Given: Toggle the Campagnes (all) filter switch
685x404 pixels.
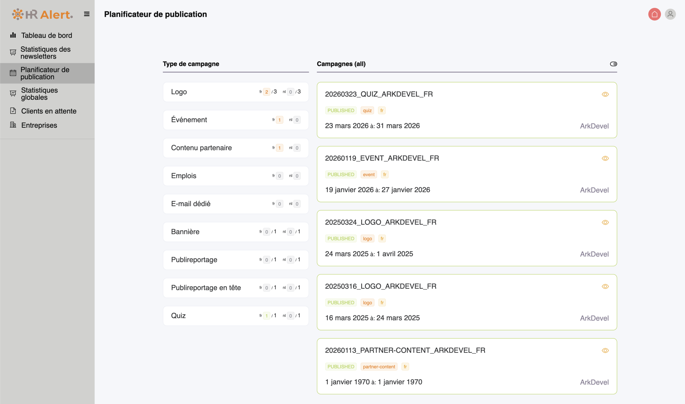Looking at the screenshot, I should coord(613,64).
